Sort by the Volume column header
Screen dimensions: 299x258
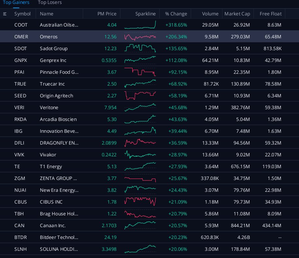coord(210,14)
